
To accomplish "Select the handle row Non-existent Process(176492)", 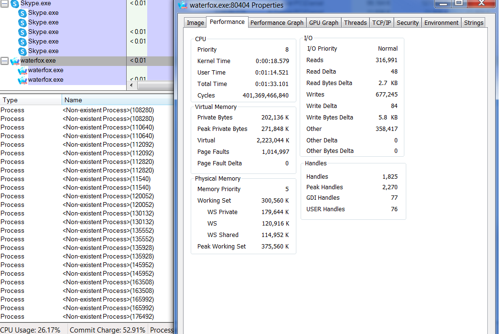I will (87, 317).
